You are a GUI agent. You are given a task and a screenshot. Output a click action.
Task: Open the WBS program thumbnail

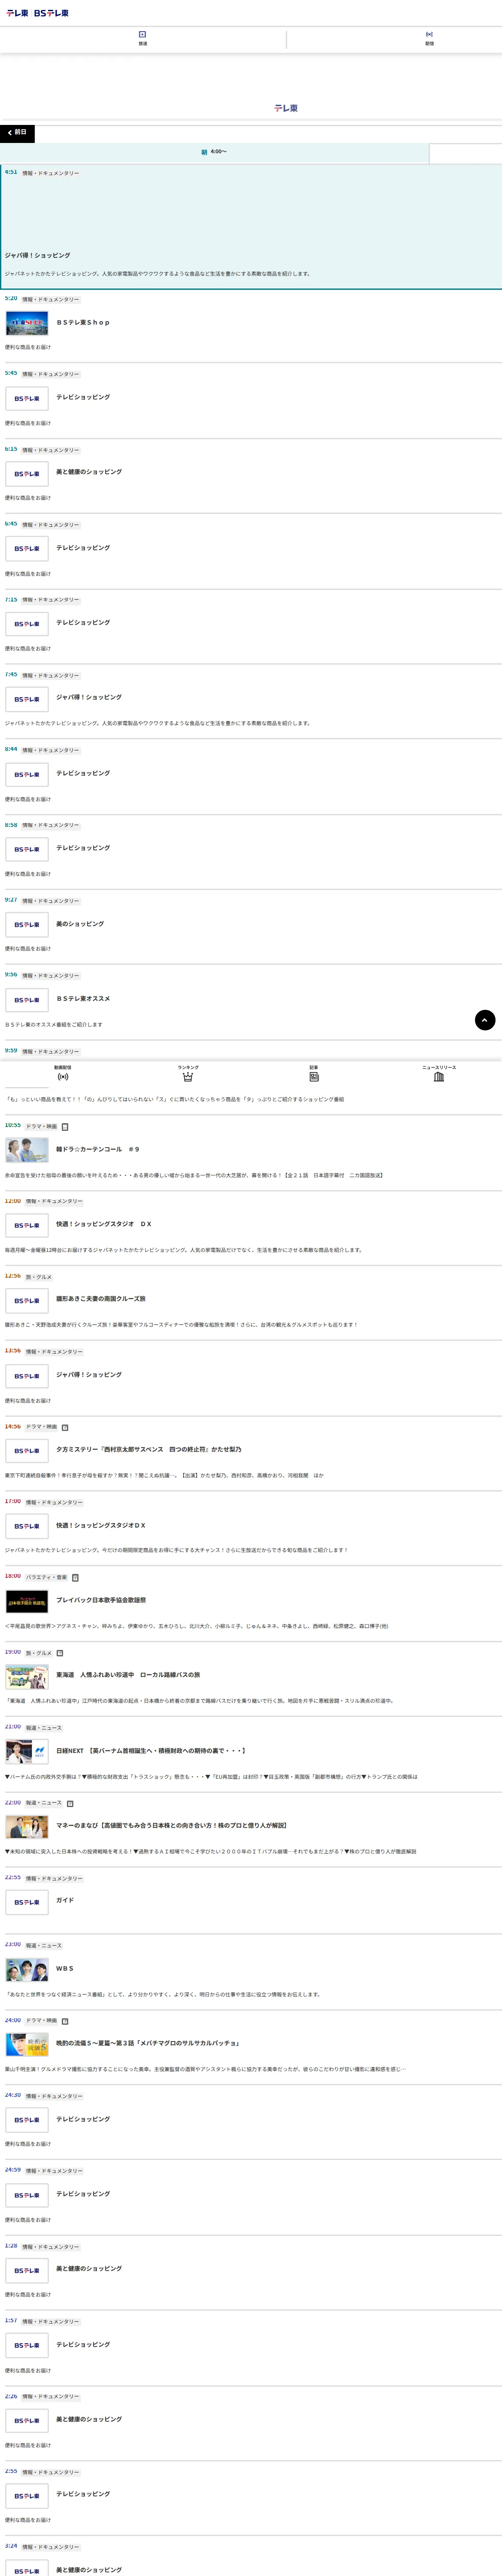click(x=27, y=1970)
